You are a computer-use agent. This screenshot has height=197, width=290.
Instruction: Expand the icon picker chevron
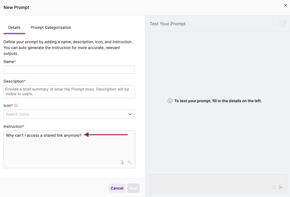point(130,114)
